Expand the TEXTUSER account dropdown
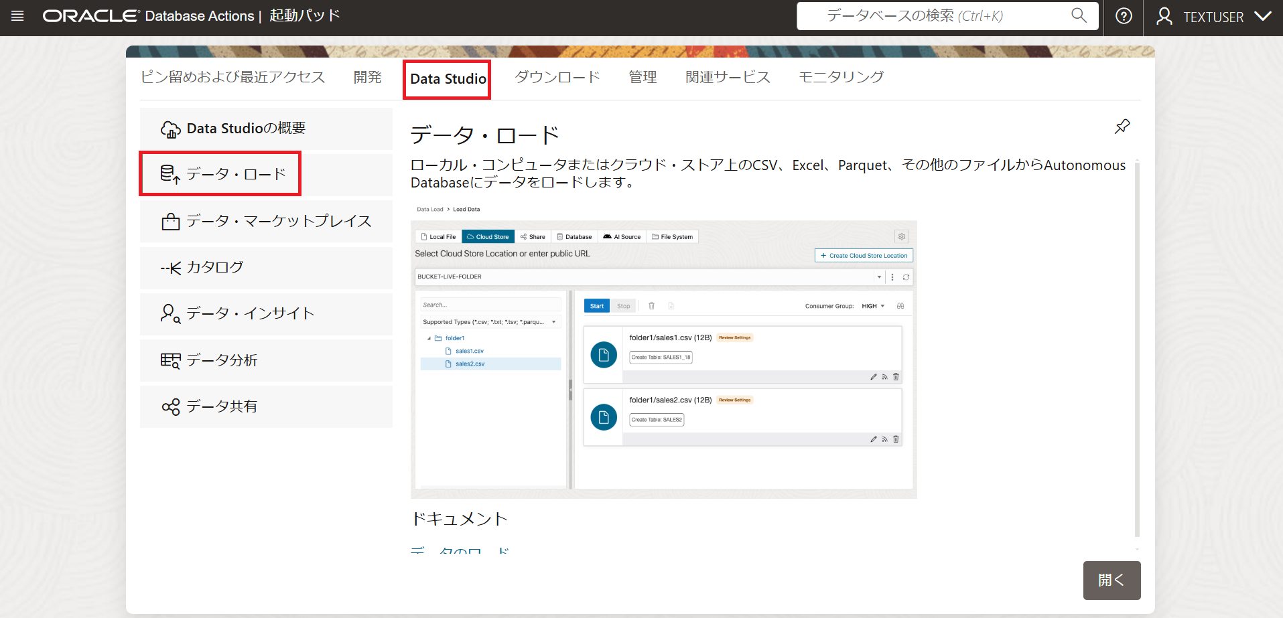The height and width of the screenshot is (618, 1283). coord(1214,17)
